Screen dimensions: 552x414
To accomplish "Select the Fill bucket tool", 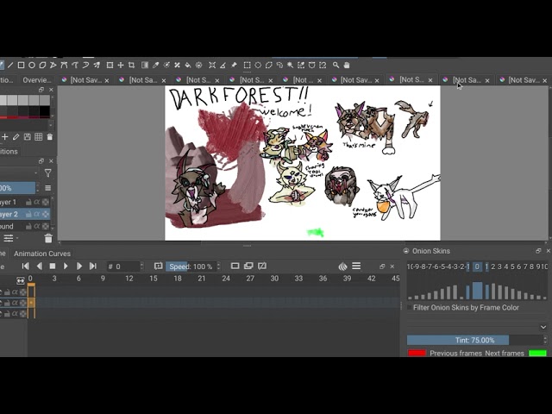I will [188, 66].
